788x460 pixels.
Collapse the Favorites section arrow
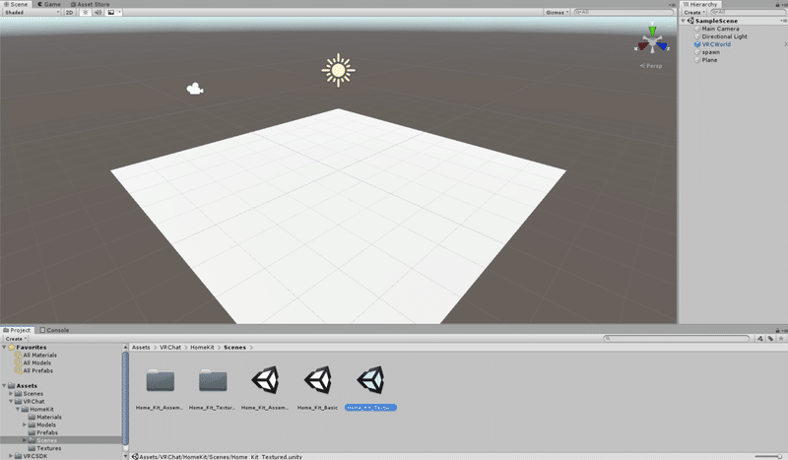coord(4,347)
